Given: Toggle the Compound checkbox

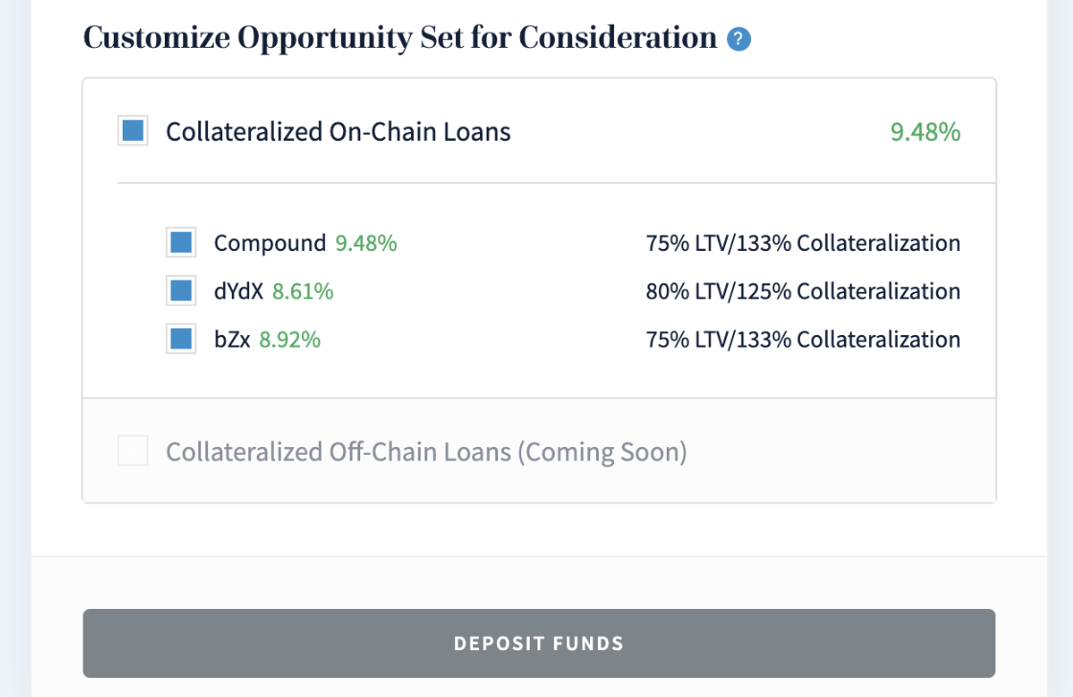Looking at the screenshot, I should point(181,242).
